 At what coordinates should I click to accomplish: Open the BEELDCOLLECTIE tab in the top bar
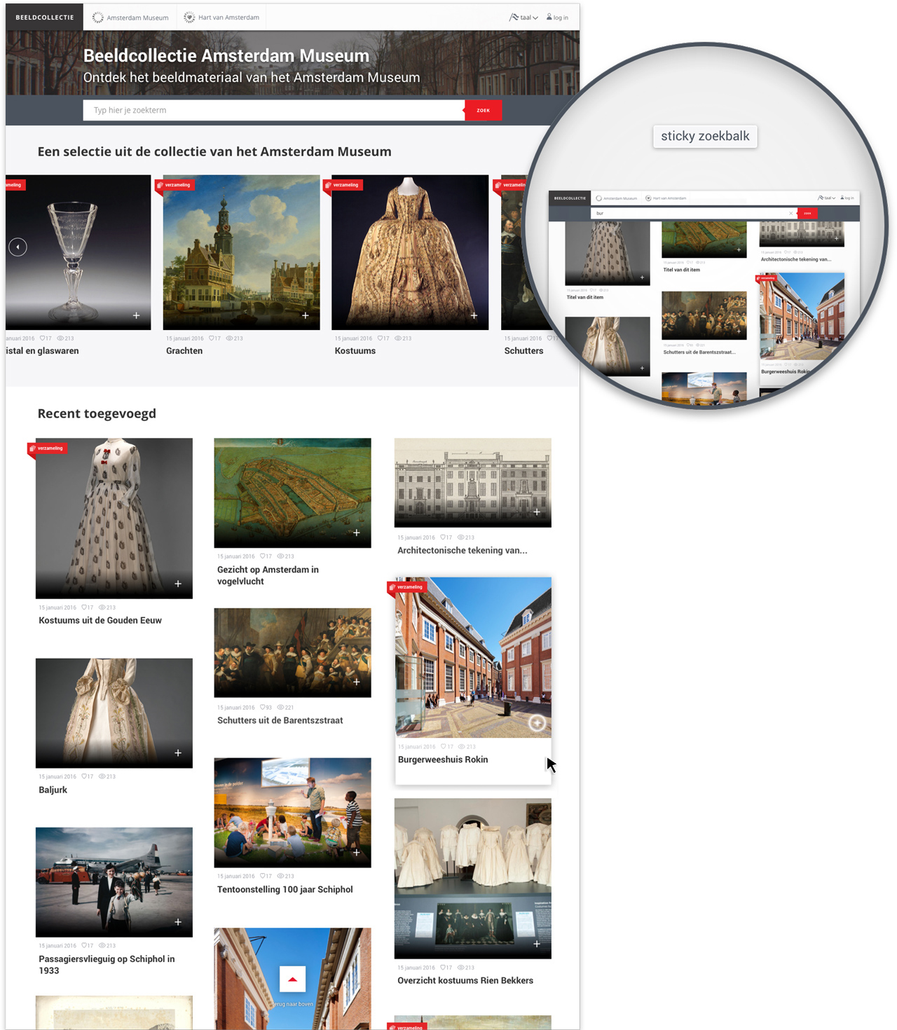pyautogui.click(x=44, y=18)
